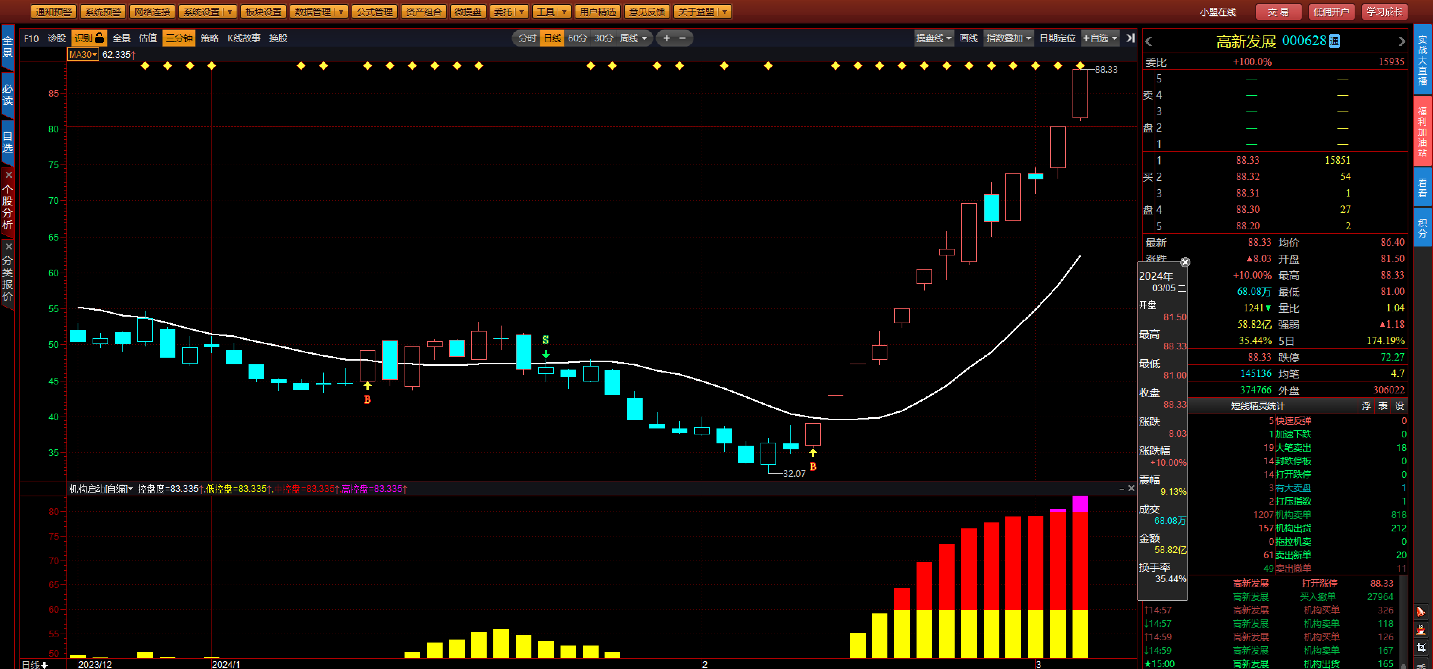Expand the 周线 period dropdown
Viewport: 1433px width, 669px height.
pos(633,38)
